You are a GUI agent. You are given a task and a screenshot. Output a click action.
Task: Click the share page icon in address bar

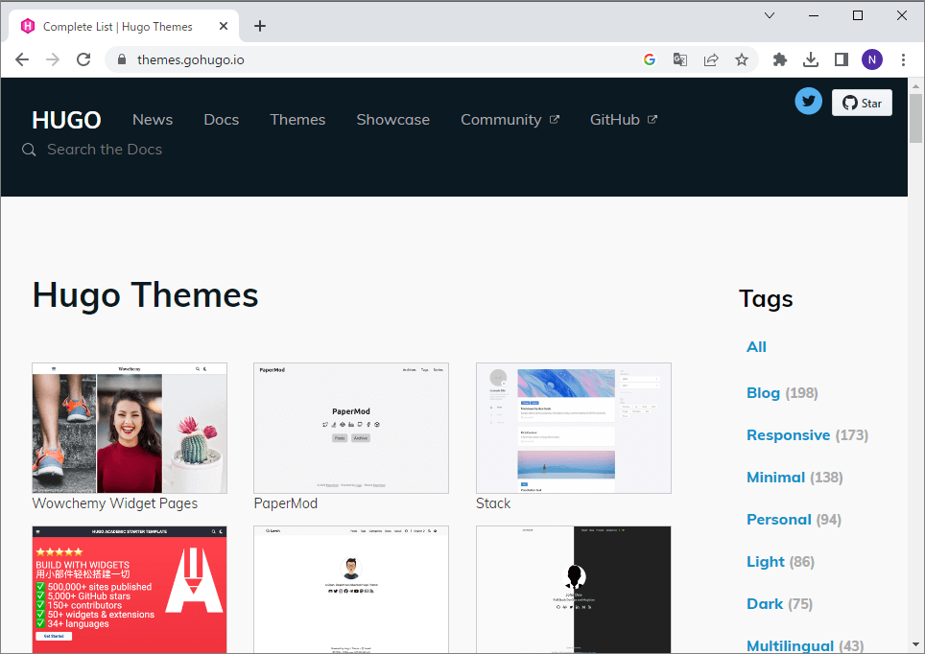[711, 59]
